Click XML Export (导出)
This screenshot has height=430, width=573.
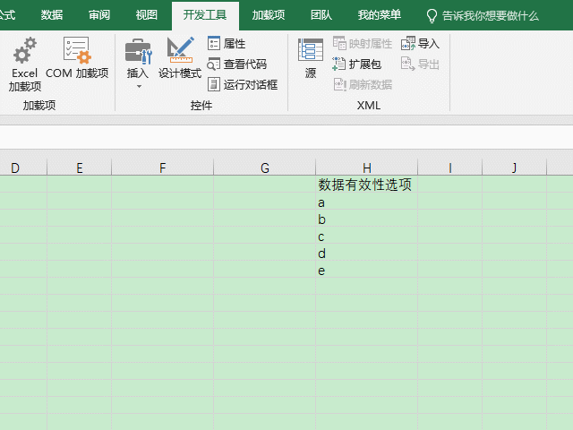420,64
